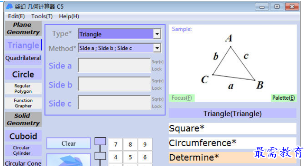Screen dimensions: 307x166
Task: Click Sqr(x) next to Side a
Action: [x=158, y=62]
